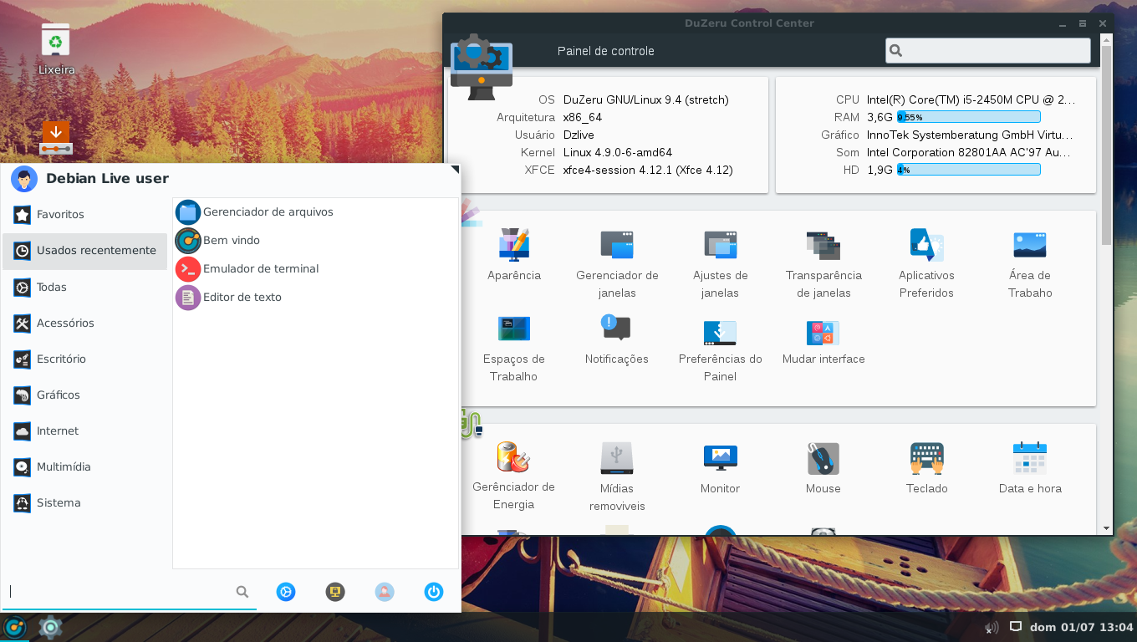Click the architecture value "x86_64"
This screenshot has width=1137, height=642.
tap(583, 118)
